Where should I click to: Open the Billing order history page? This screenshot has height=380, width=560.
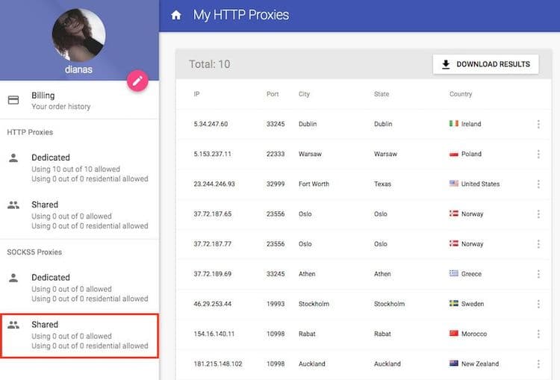pyautogui.click(x=60, y=101)
